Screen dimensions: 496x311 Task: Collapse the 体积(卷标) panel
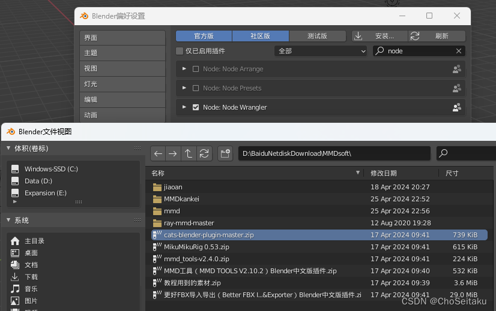(x=8, y=149)
